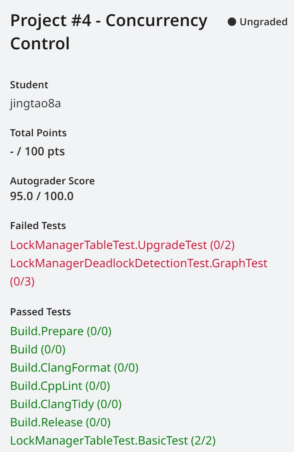
Task: Click the Autograder Score value 95.0 / 100.0
Action: pyautogui.click(x=42, y=196)
